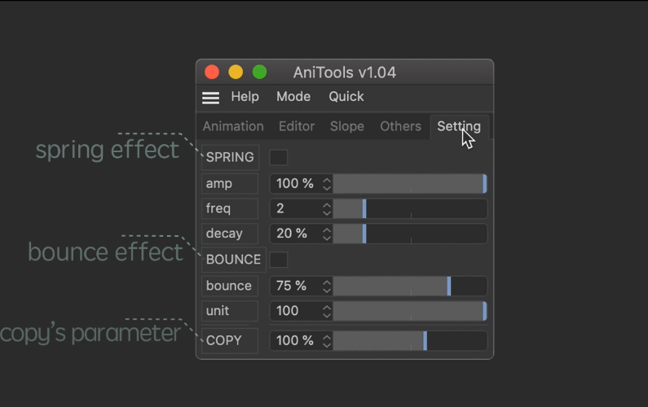Go to the Others tab
The height and width of the screenshot is (407, 648).
point(400,127)
